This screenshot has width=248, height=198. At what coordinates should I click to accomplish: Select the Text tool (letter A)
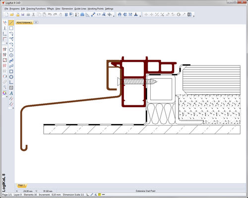(11, 93)
